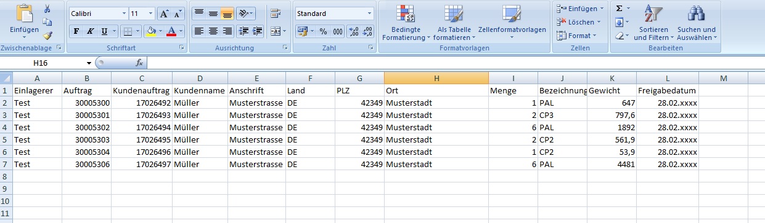The height and width of the screenshot is (223, 765).
Task: Toggle bottom vertical alignment (highlighted)
Action: tap(227, 14)
